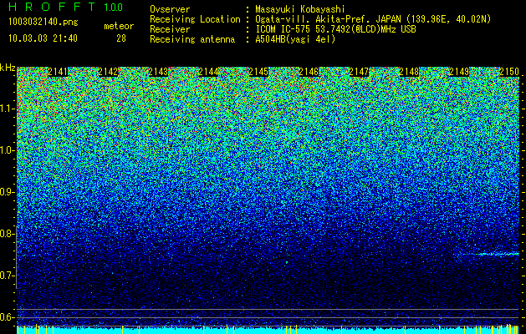Image resolution: width=526 pixels, height=334 pixels.
Task: Click the 2141 time marker
Action: [58, 72]
